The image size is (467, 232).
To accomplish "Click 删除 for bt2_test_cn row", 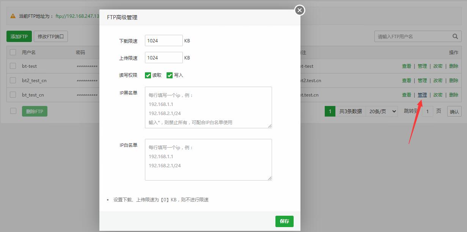I will tap(454, 81).
